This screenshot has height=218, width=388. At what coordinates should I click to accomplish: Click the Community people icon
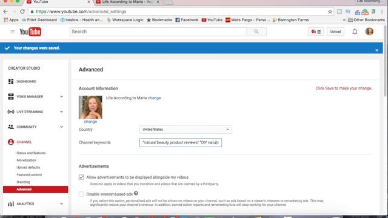coord(11,127)
